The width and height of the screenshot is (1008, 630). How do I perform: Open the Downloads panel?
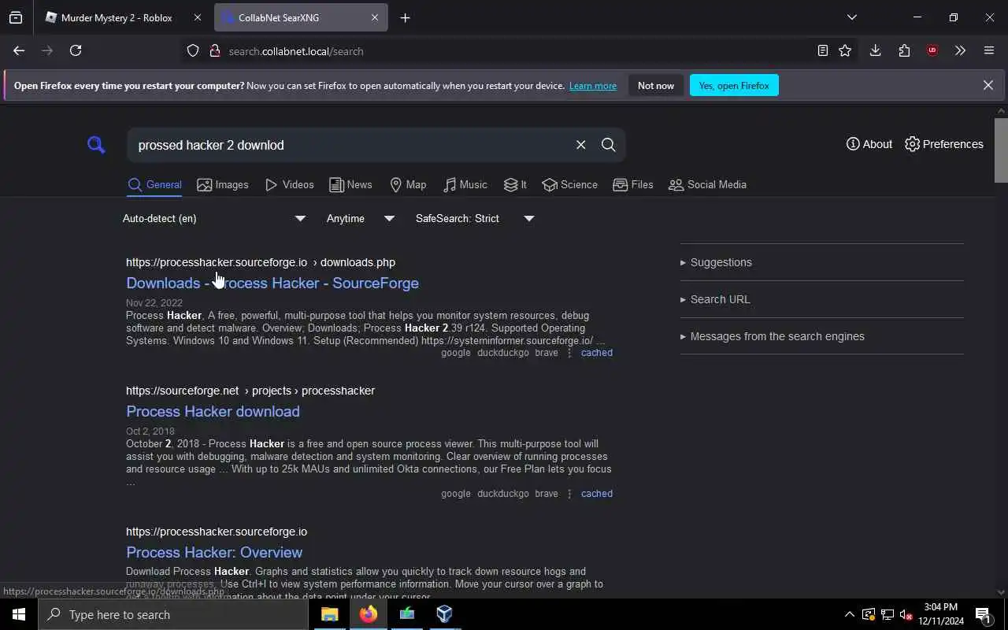point(875,50)
